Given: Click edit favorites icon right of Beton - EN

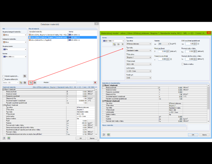Looking at the screenshot, I should point(25,83).
